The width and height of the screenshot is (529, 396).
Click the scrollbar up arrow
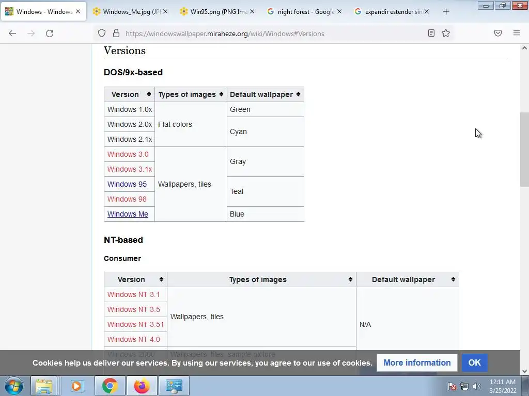coord(524,48)
